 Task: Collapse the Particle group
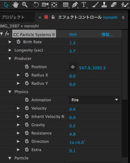[x=10, y=158]
